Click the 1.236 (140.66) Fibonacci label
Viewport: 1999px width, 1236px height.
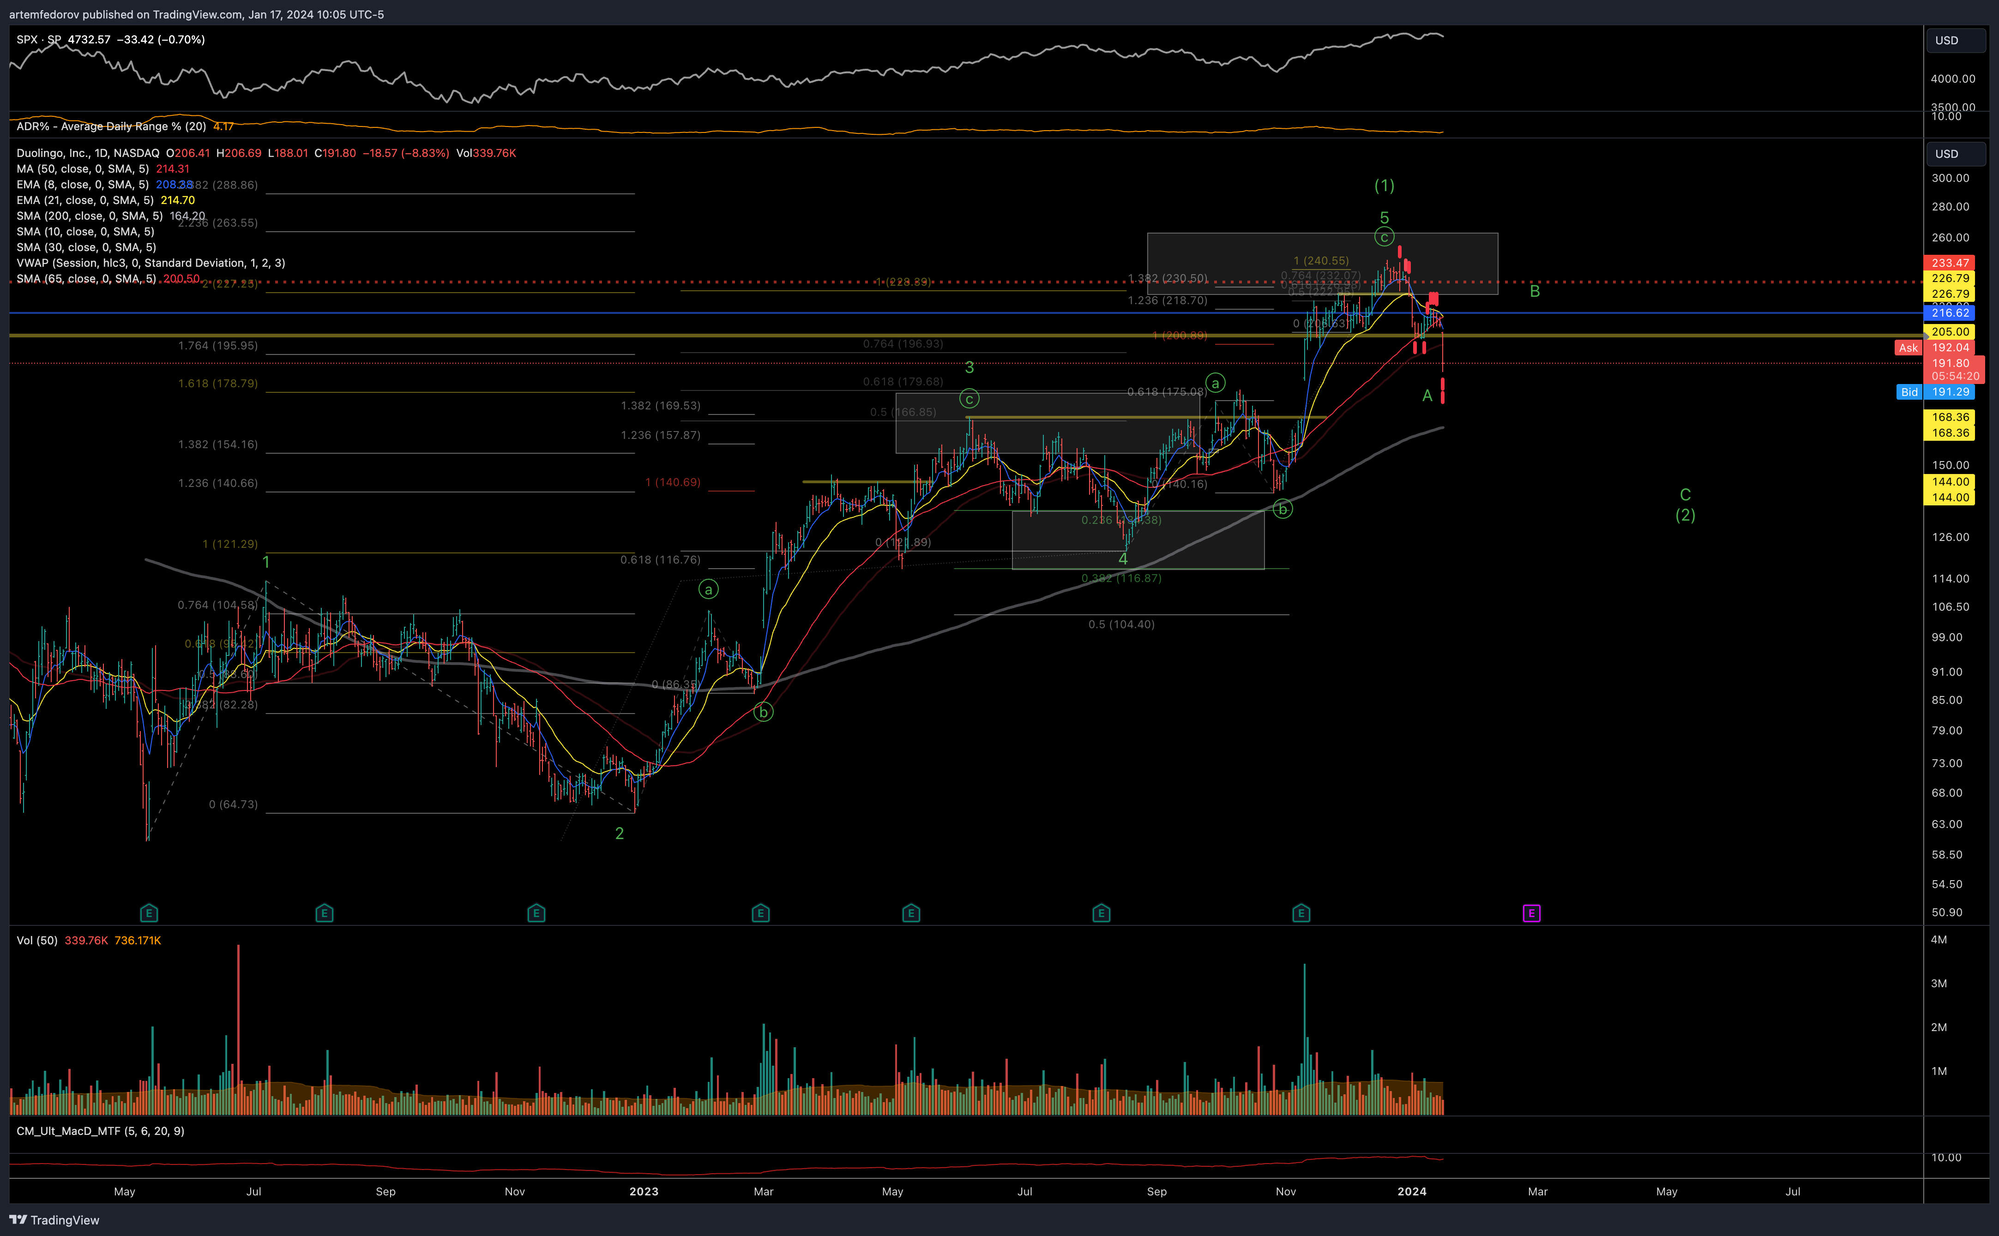pyautogui.click(x=217, y=483)
